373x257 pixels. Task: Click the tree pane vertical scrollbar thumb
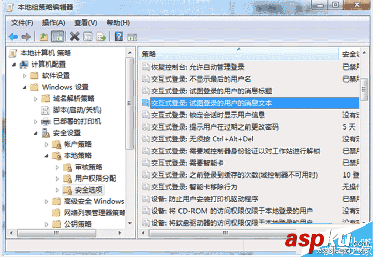point(130,103)
